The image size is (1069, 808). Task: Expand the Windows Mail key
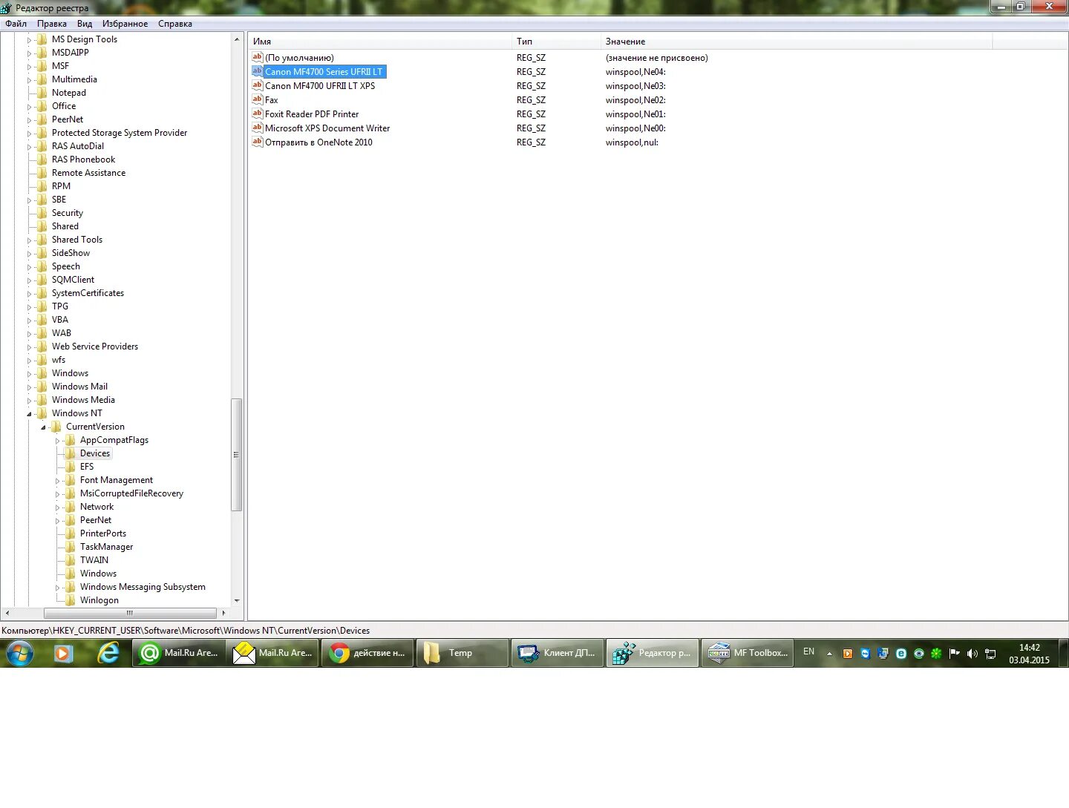pos(29,387)
